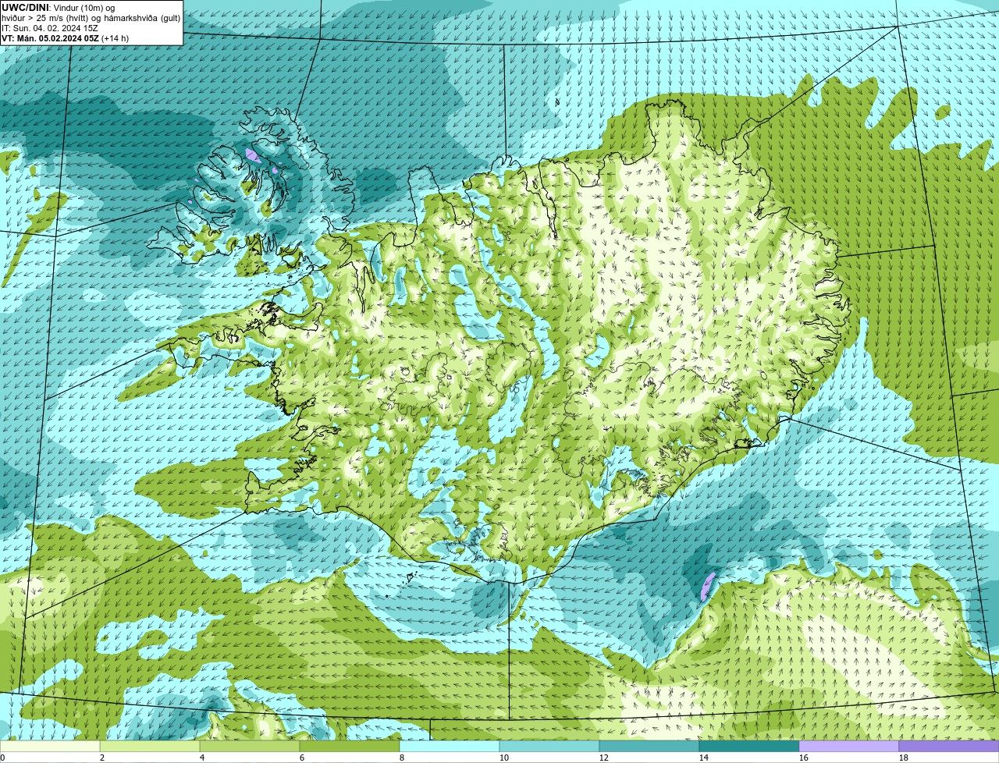Click the 0–2 m/s pale yellow legend swatch

click(x=50, y=746)
